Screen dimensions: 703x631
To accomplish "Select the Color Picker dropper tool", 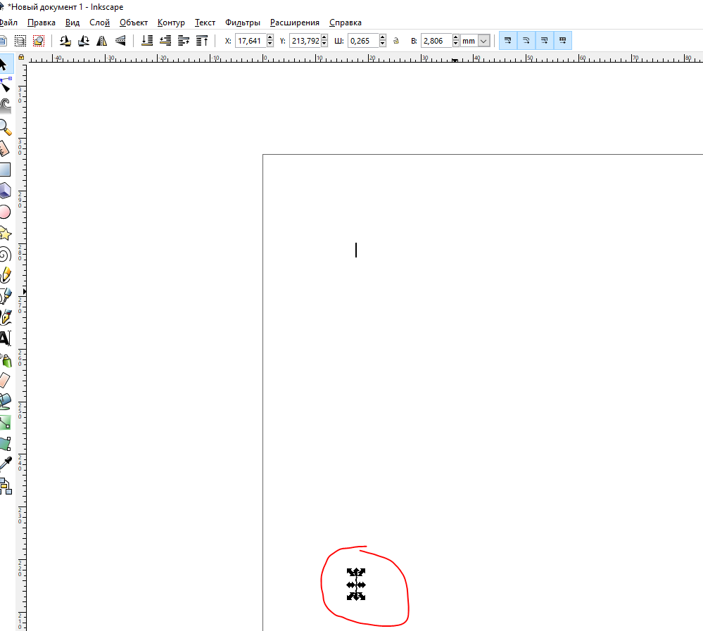I will coord(5,464).
